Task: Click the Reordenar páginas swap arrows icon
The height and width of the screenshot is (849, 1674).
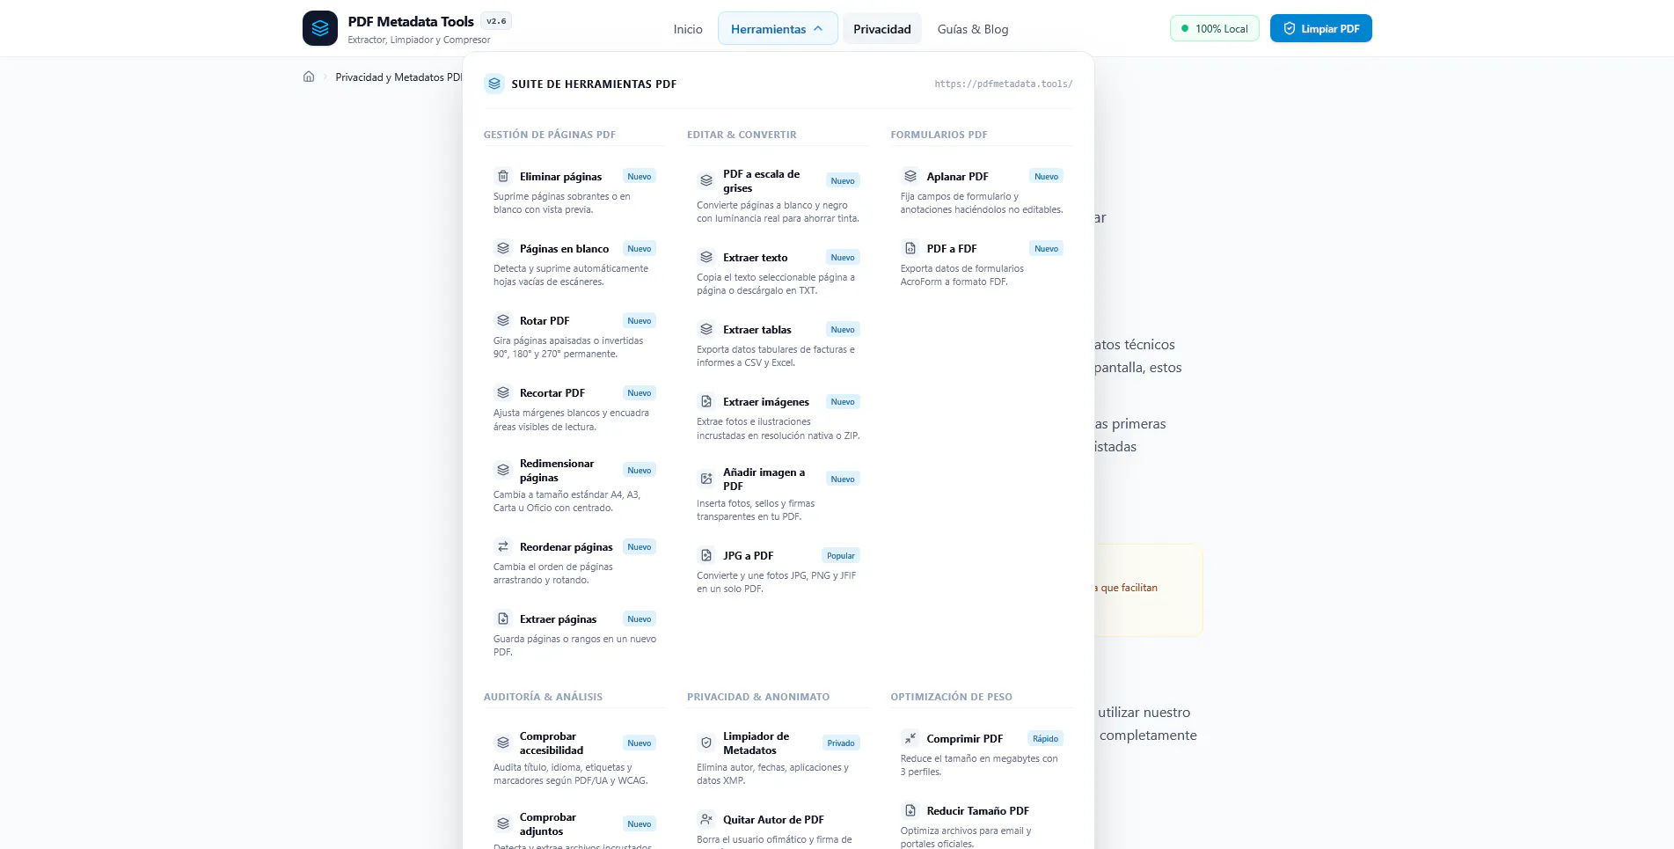Action: click(503, 546)
